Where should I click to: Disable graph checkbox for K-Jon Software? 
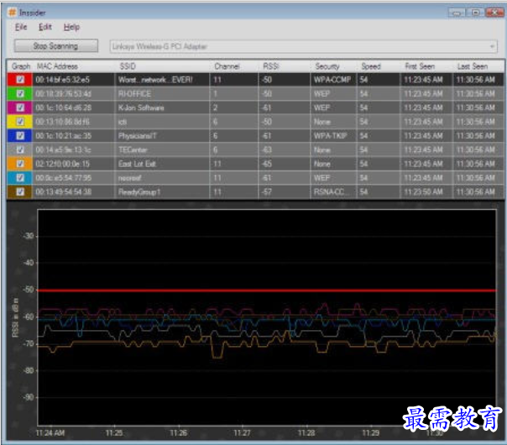[20, 107]
